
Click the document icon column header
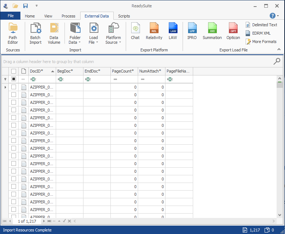[24, 71]
